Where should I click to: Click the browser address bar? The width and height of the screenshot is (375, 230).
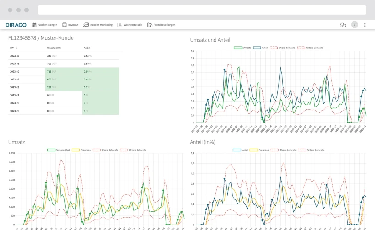pos(202,10)
